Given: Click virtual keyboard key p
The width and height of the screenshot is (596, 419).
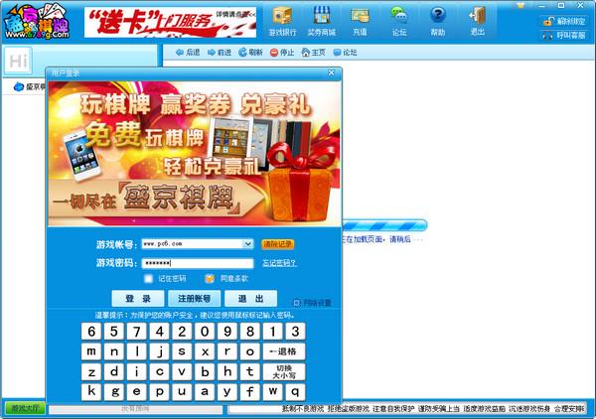Looking at the screenshot, I should pos(159,392).
